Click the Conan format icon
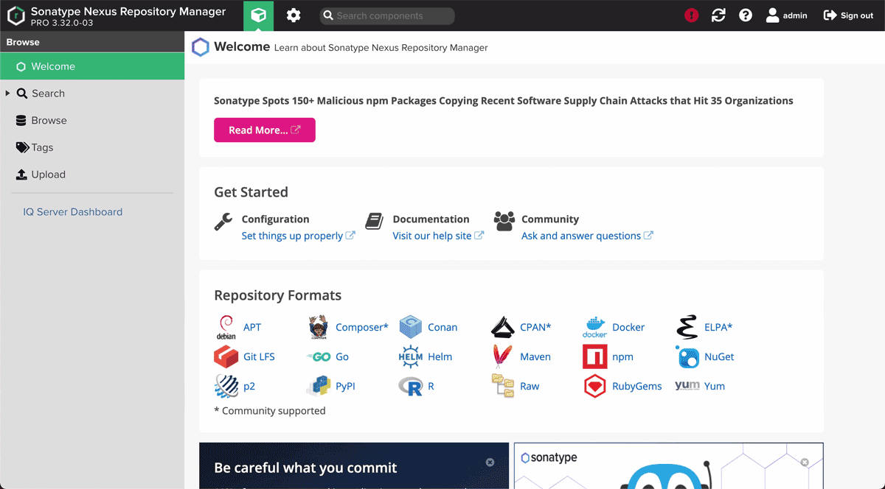The height and width of the screenshot is (489, 885). [x=411, y=327]
